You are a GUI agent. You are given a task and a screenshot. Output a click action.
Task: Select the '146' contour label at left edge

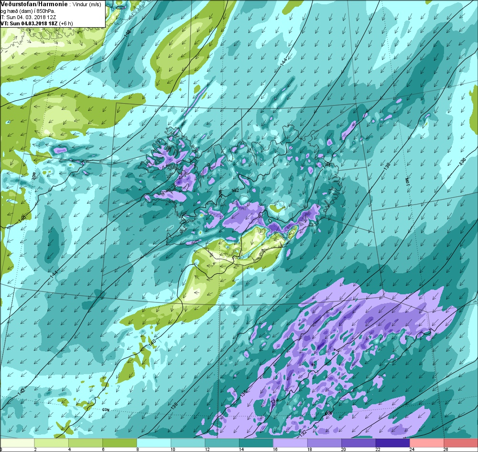point(22,218)
